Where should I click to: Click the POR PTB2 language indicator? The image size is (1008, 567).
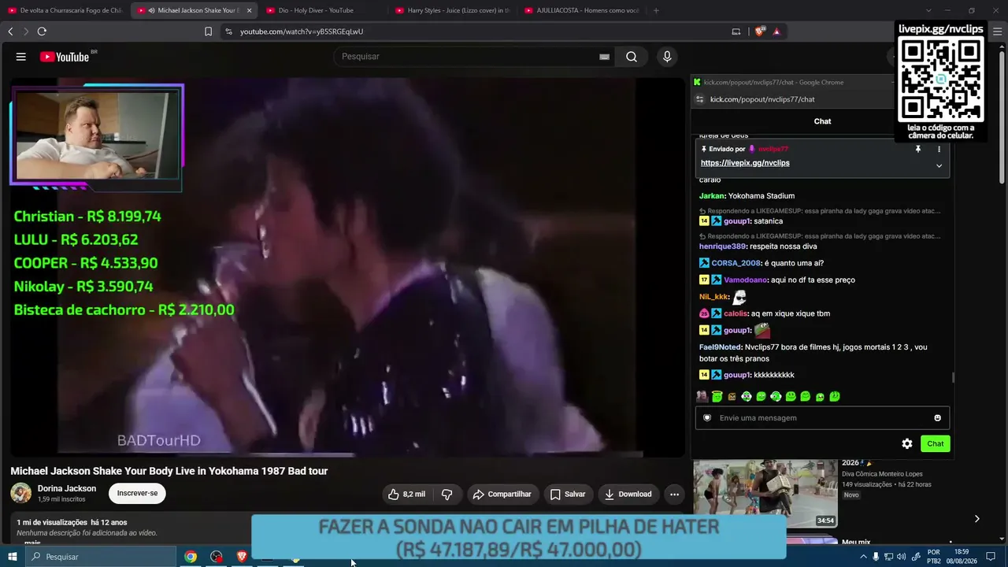pyautogui.click(x=934, y=557)
